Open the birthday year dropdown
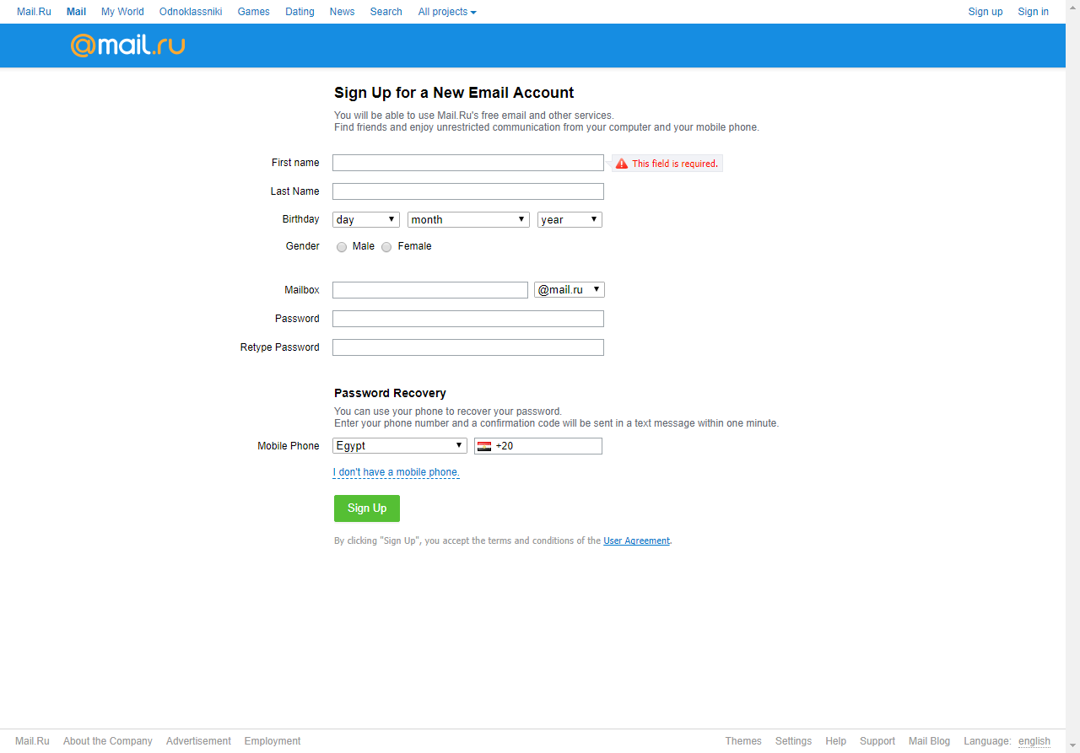The height and width of the screenshot is (753, 1080). (x=570, y=219)
